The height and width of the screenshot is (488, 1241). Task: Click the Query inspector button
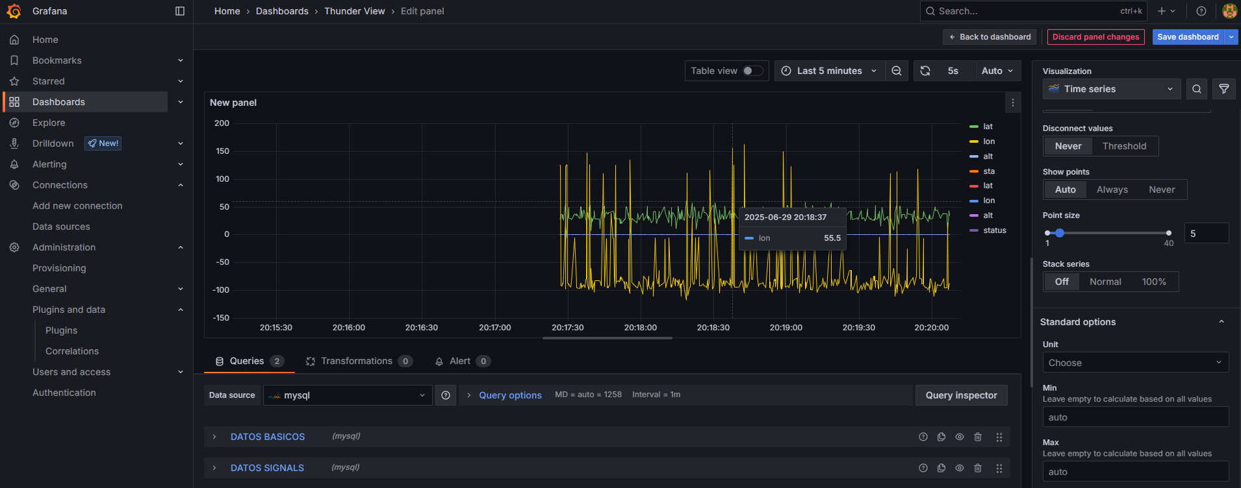pyautogui.click(x=961, y=395)
